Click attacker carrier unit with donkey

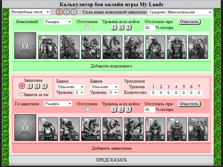tap(48, 47)
